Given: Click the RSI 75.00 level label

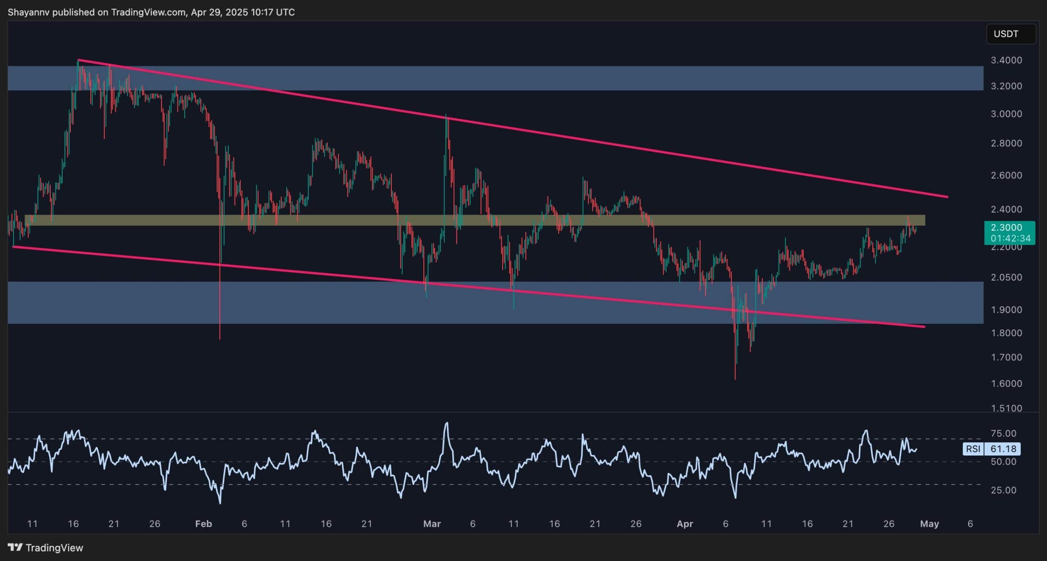Looking at the screenshot, I should click(x=1003, y=433).
